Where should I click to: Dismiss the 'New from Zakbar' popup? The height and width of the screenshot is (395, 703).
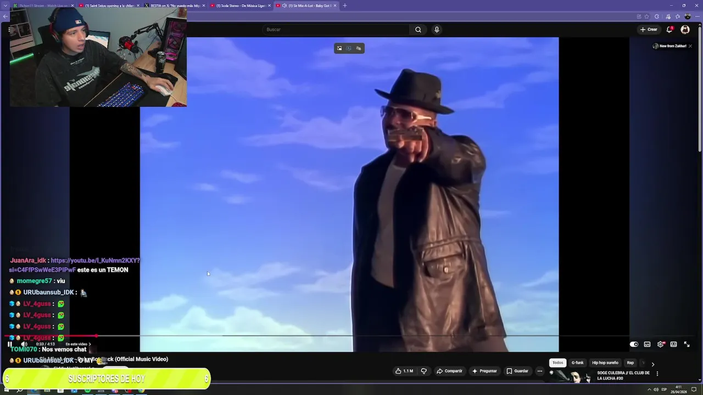coord(690,46)
